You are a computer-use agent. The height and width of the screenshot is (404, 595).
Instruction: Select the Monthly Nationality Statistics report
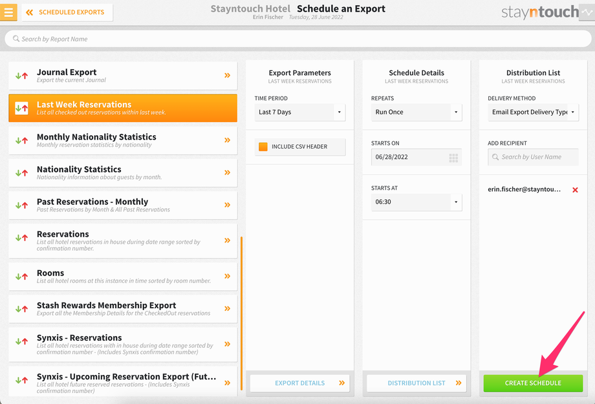click(x=123, y=140)
